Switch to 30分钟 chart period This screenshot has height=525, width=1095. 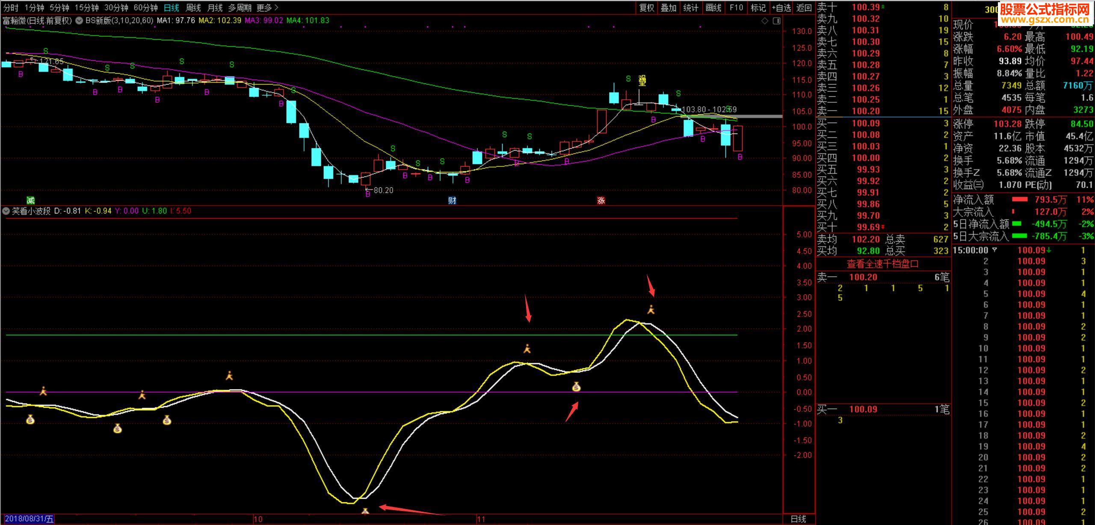tap(116, 8)
